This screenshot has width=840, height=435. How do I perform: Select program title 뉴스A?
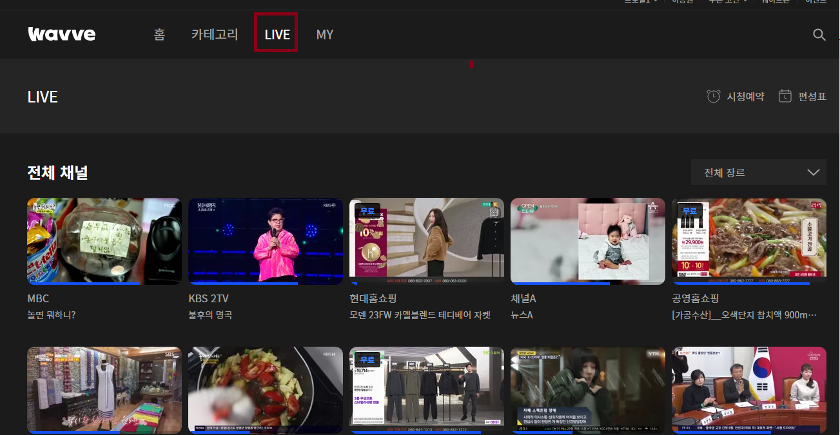[522, 315]
